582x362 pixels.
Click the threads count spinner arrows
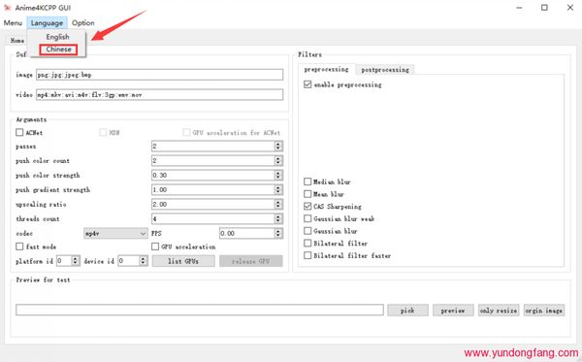(x=278, y=218)
